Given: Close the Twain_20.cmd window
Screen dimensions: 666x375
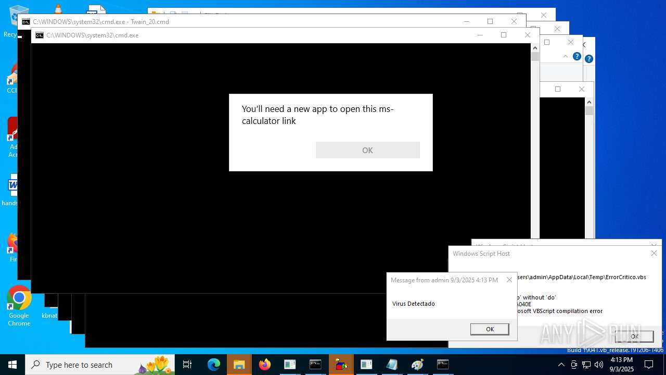Looking at the screenshot, I should coord(514,21).
